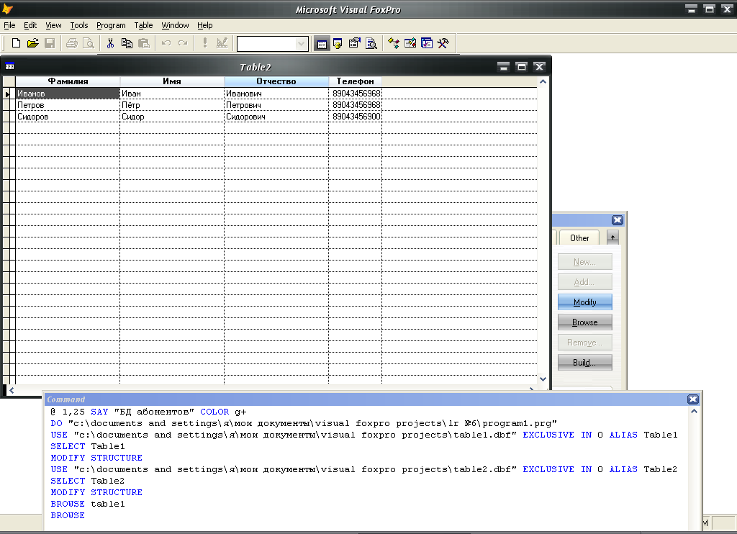
Task: Click the New file toolbar icon
Action: pos(16,43)
